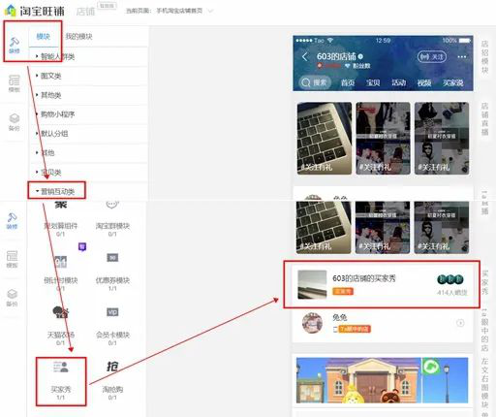This screenshot has width=496, height=417.
Task: Switch to the 模块 tab
Action: (x=44, y=36)
